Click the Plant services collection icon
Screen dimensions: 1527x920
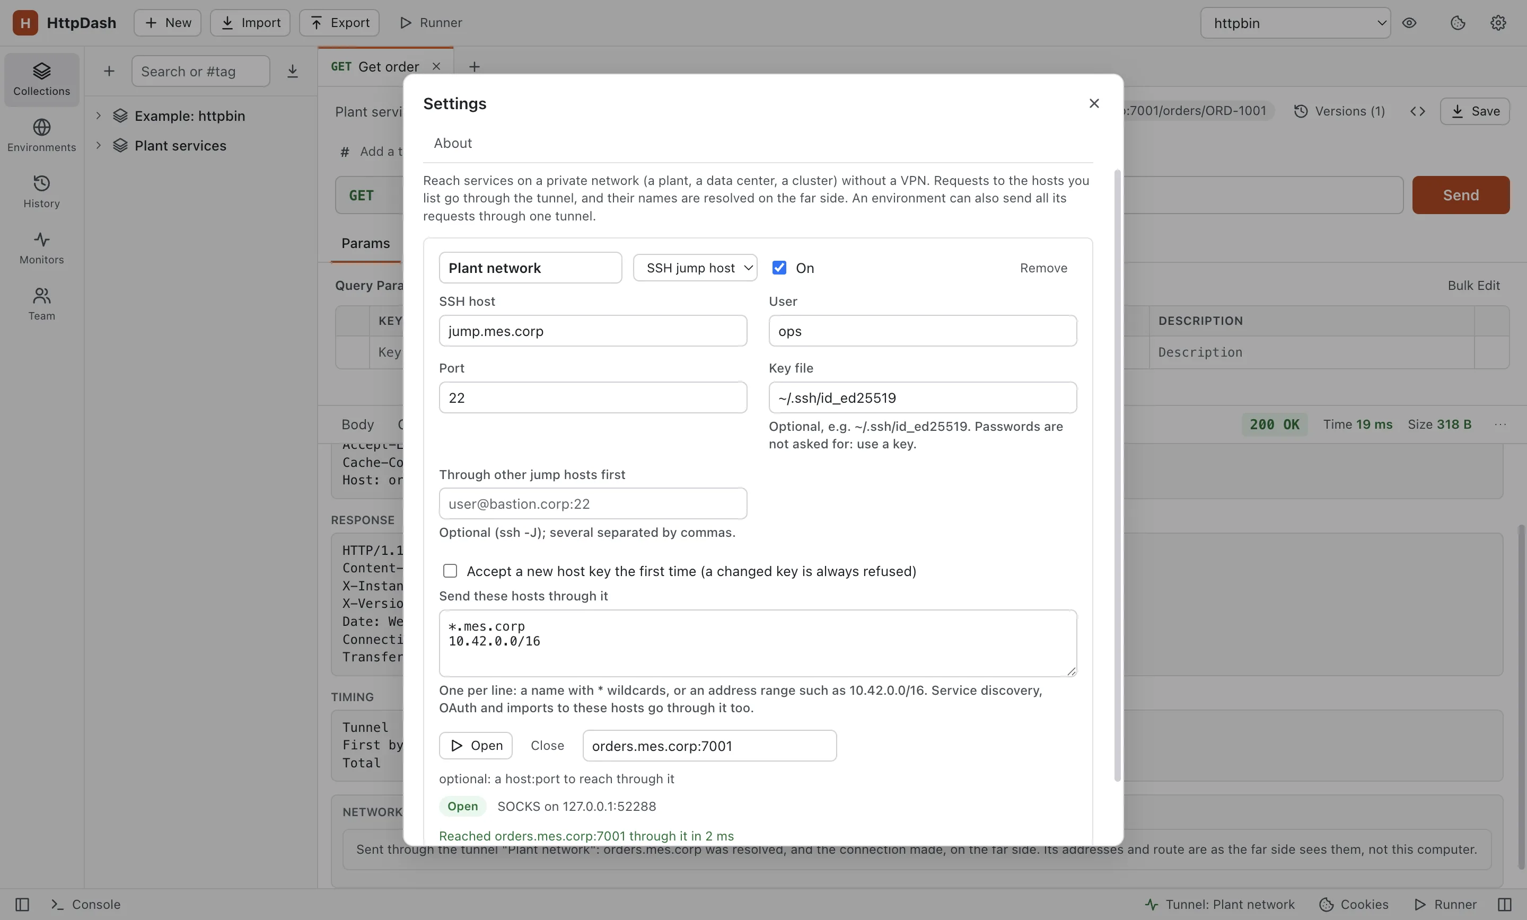pyautogui.click(x=120, y=146)
